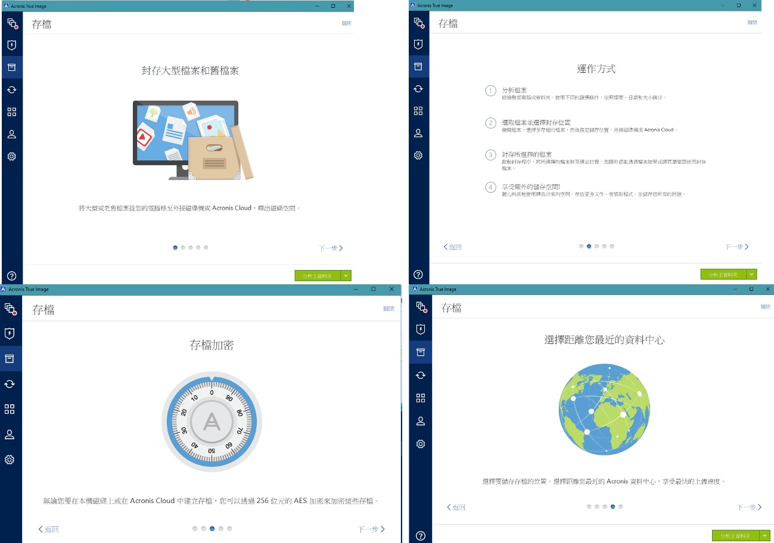Image resolution: width=774 pixels, height=543 pixels.
Task: Select third page dot in 存檔加密 window
Action: 212,529
